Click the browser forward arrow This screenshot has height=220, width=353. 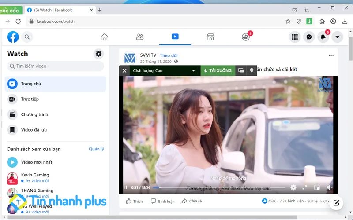tap(8, 21)
